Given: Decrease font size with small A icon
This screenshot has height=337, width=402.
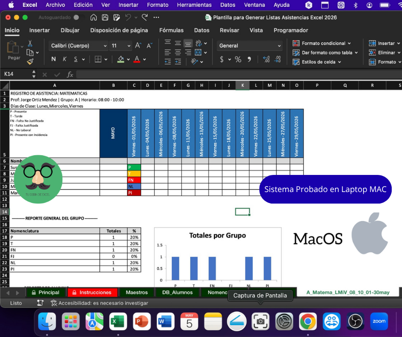Looking at the screenshot, I should tap(149, 46).
